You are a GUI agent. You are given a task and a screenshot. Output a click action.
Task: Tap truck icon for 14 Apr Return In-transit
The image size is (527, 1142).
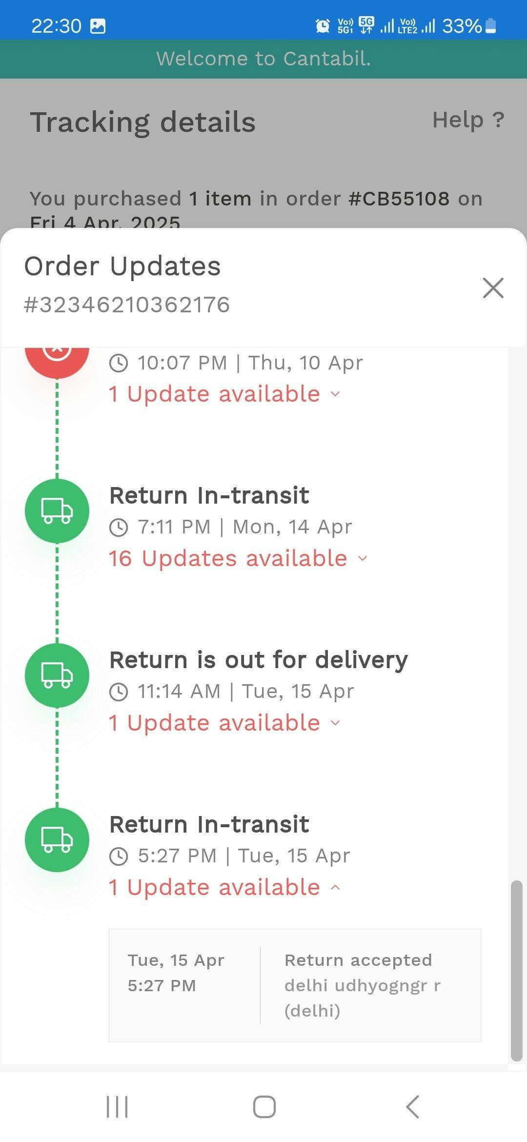57,510
